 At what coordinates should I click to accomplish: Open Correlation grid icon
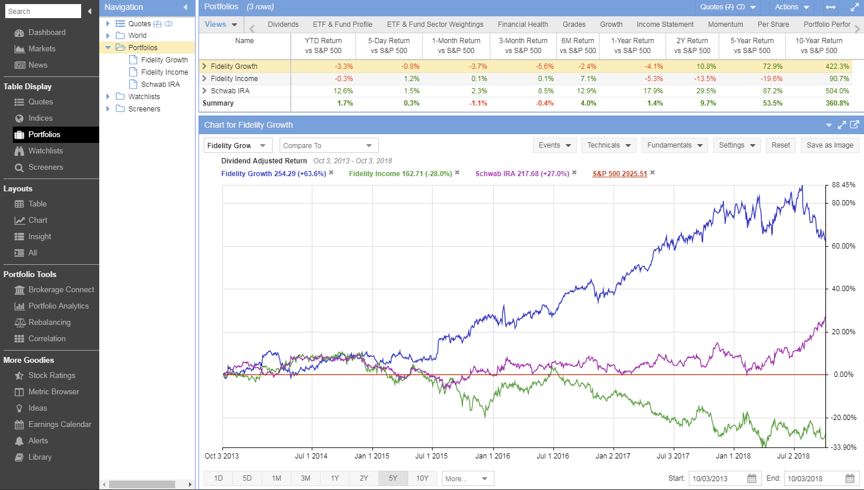coord(19,339)
